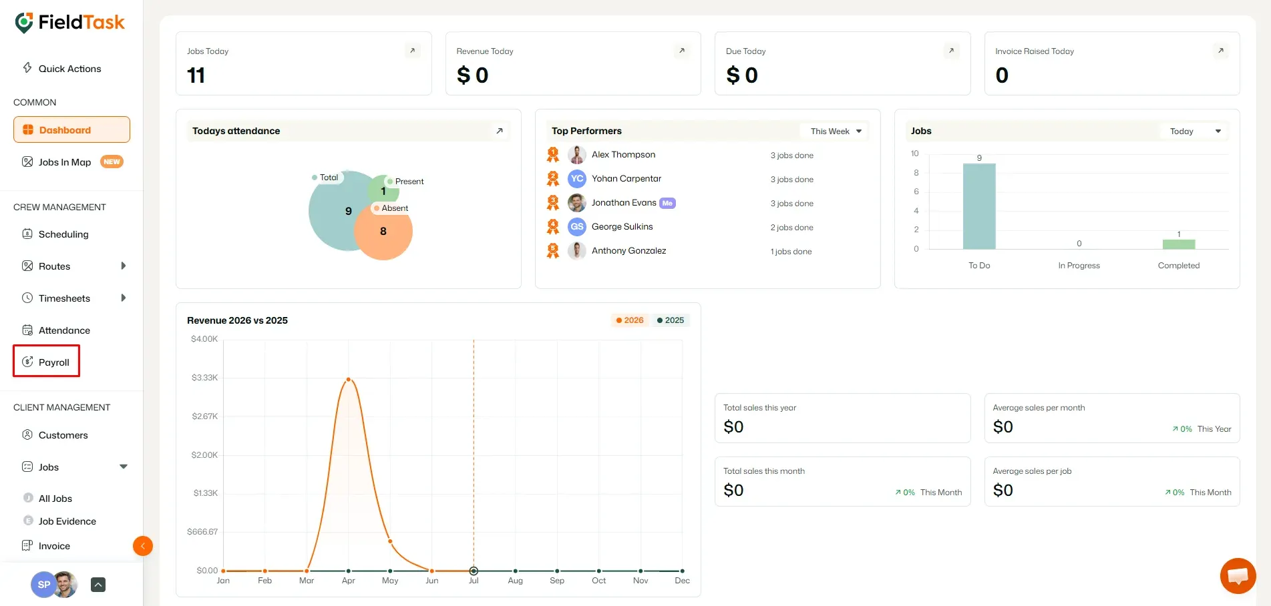This screenshot has width=1271, height=606.
Task: Expand account menu with dark caret button
Action: tap(98, 585)
